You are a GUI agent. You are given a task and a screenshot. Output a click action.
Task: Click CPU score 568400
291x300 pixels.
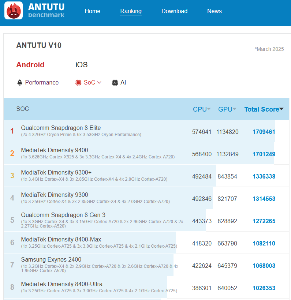click(x=202, y=154)
